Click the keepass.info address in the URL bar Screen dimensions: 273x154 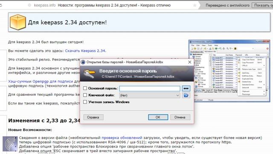[x=45, y=5]
